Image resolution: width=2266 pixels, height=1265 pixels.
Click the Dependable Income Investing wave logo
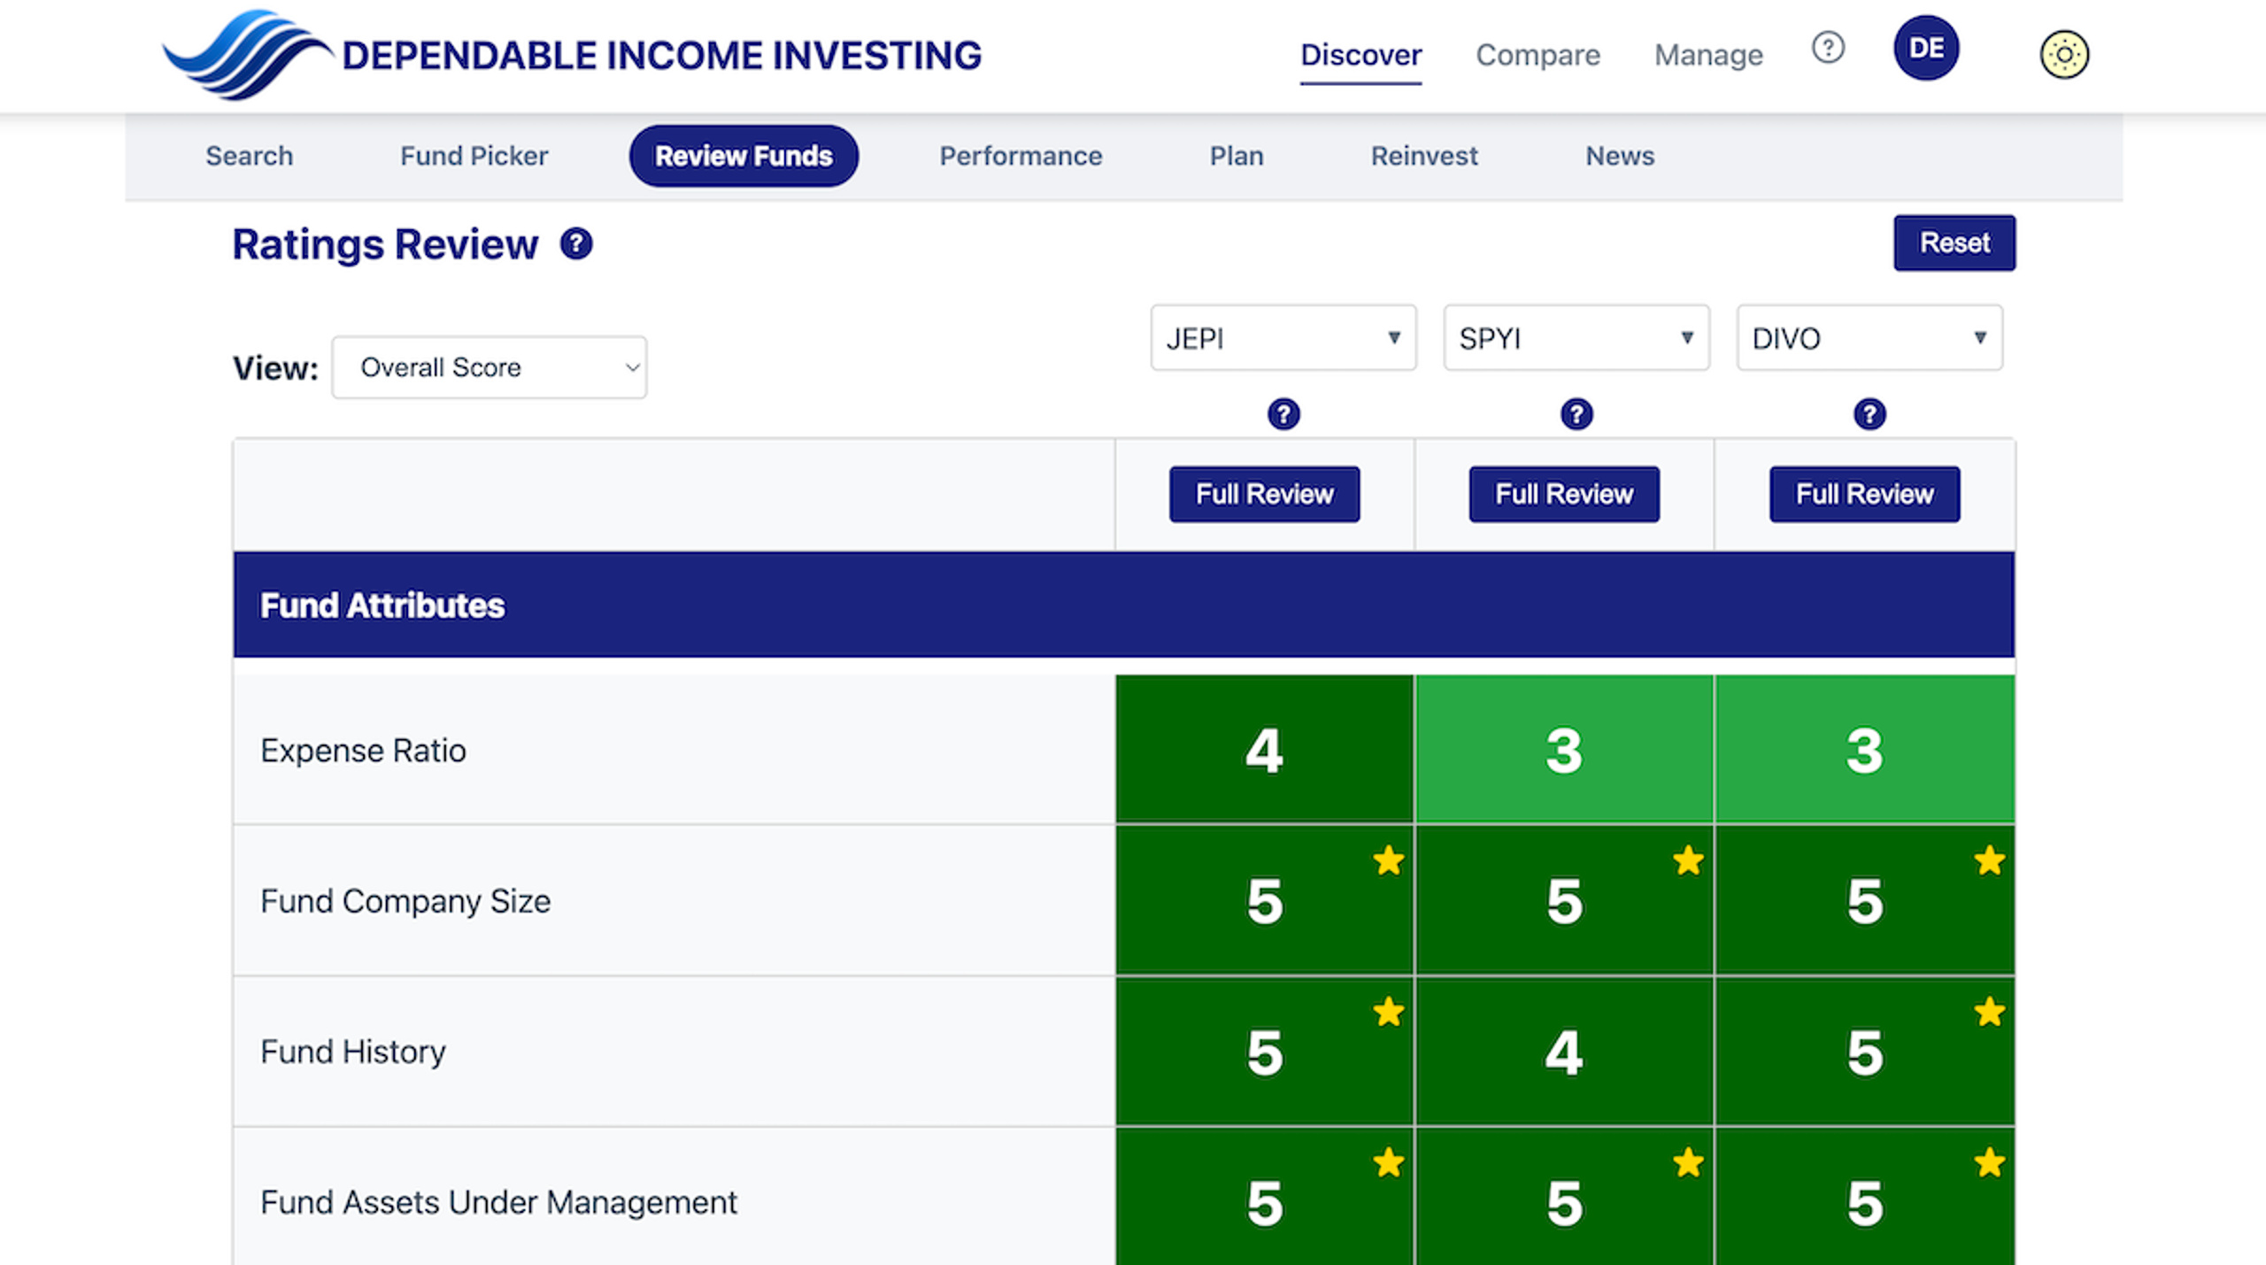(248, 55)
